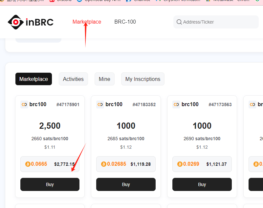The height and width of the screenshot is (208, 263).
Task: Select the Marketplace filter pill
Action: [33, 79]
